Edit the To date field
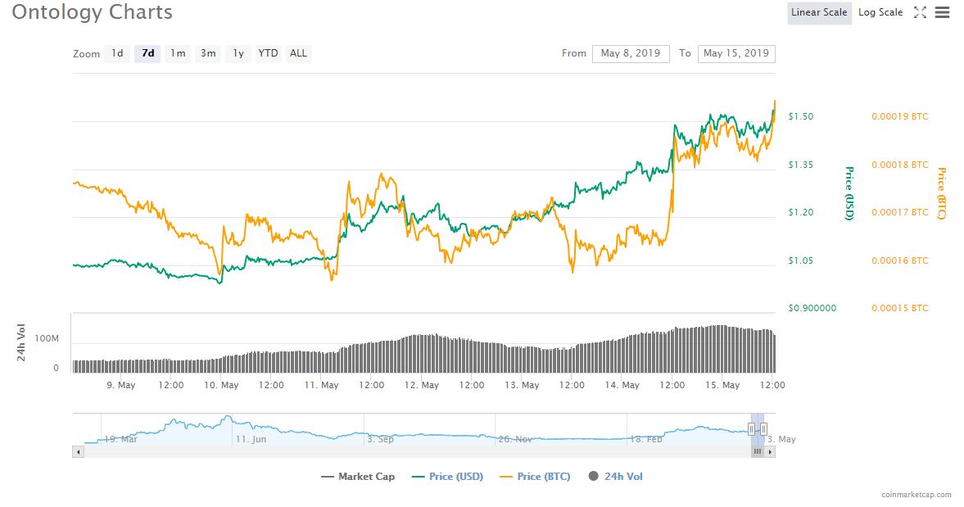964x507 pixels. click(x=735, y=53)
